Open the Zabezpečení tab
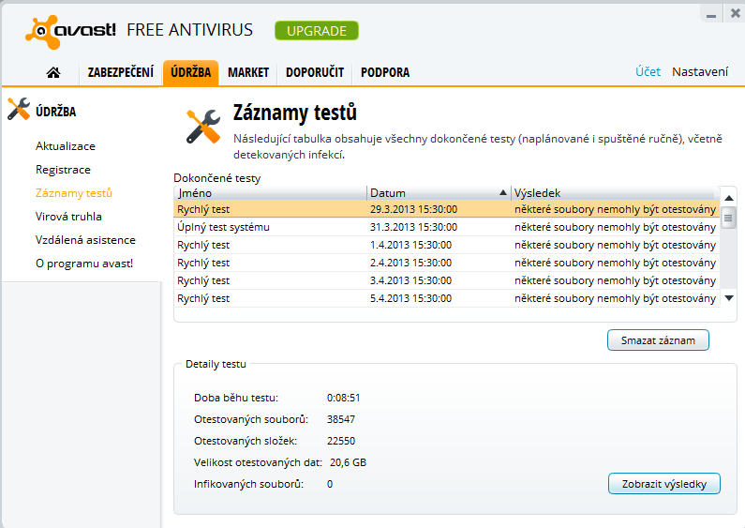 point(121,72)
